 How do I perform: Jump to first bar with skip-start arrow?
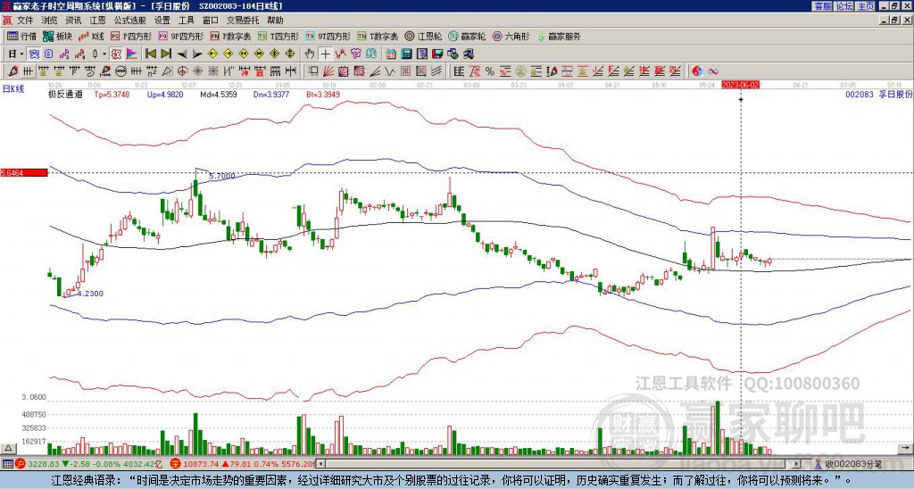coord(150,54)
